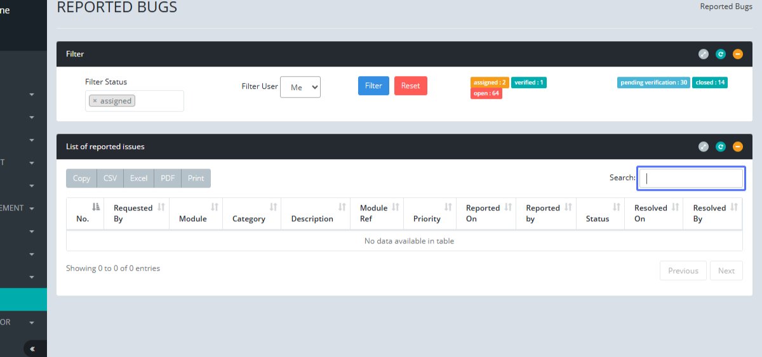Image resolution: width=762 pixels, height=357 pixels.
Task: Remove the 'assigned' status tag
Action: pyautogui.click(x=95, y=101)
